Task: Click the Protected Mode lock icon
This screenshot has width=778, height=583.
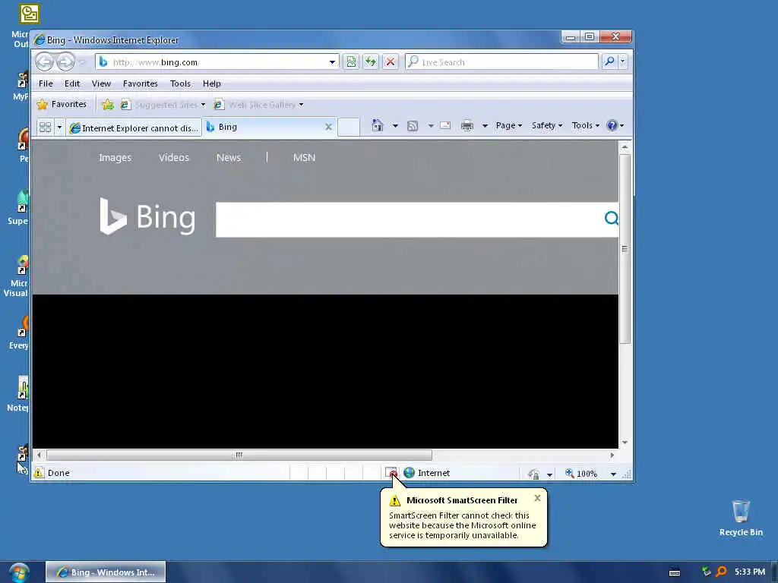Action: pyautogui.click(x=533, y=474)
